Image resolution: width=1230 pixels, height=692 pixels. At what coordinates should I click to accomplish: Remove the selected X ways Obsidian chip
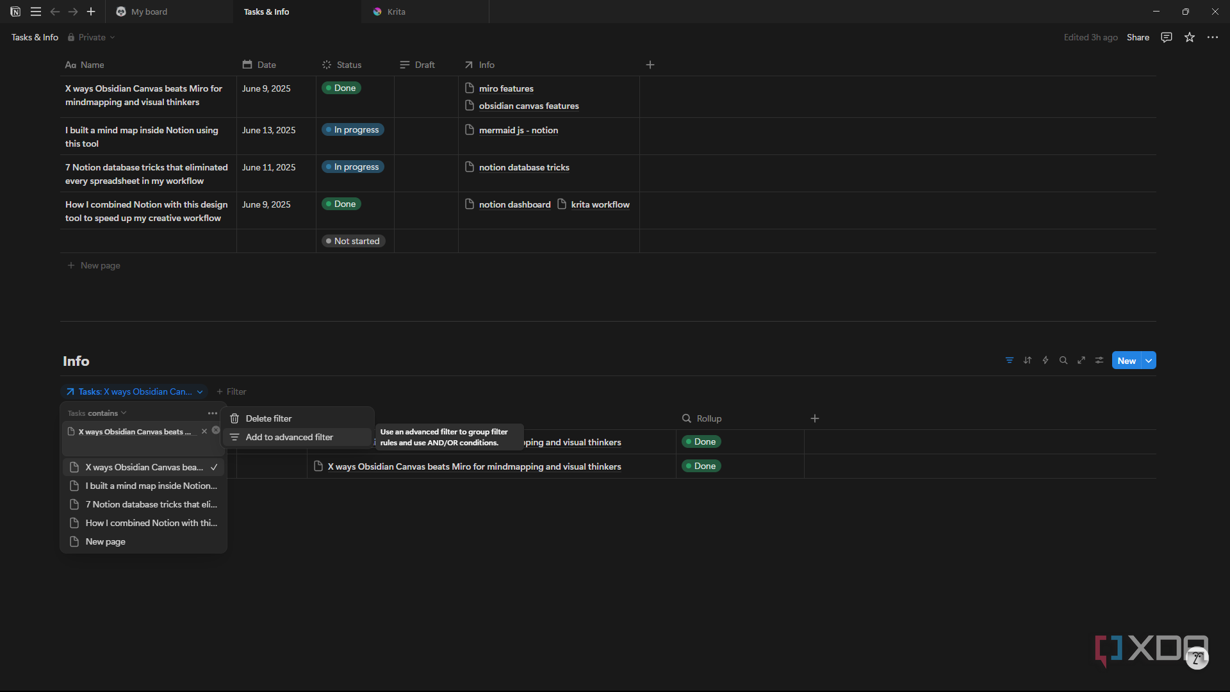point(204,431)
